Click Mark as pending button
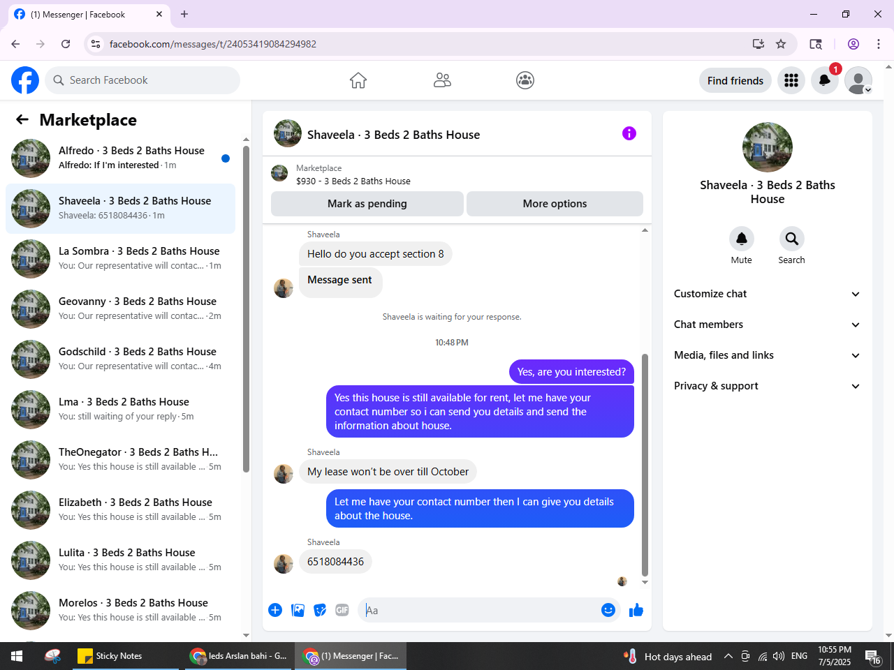Screen dimensions: 894x670 367,204
